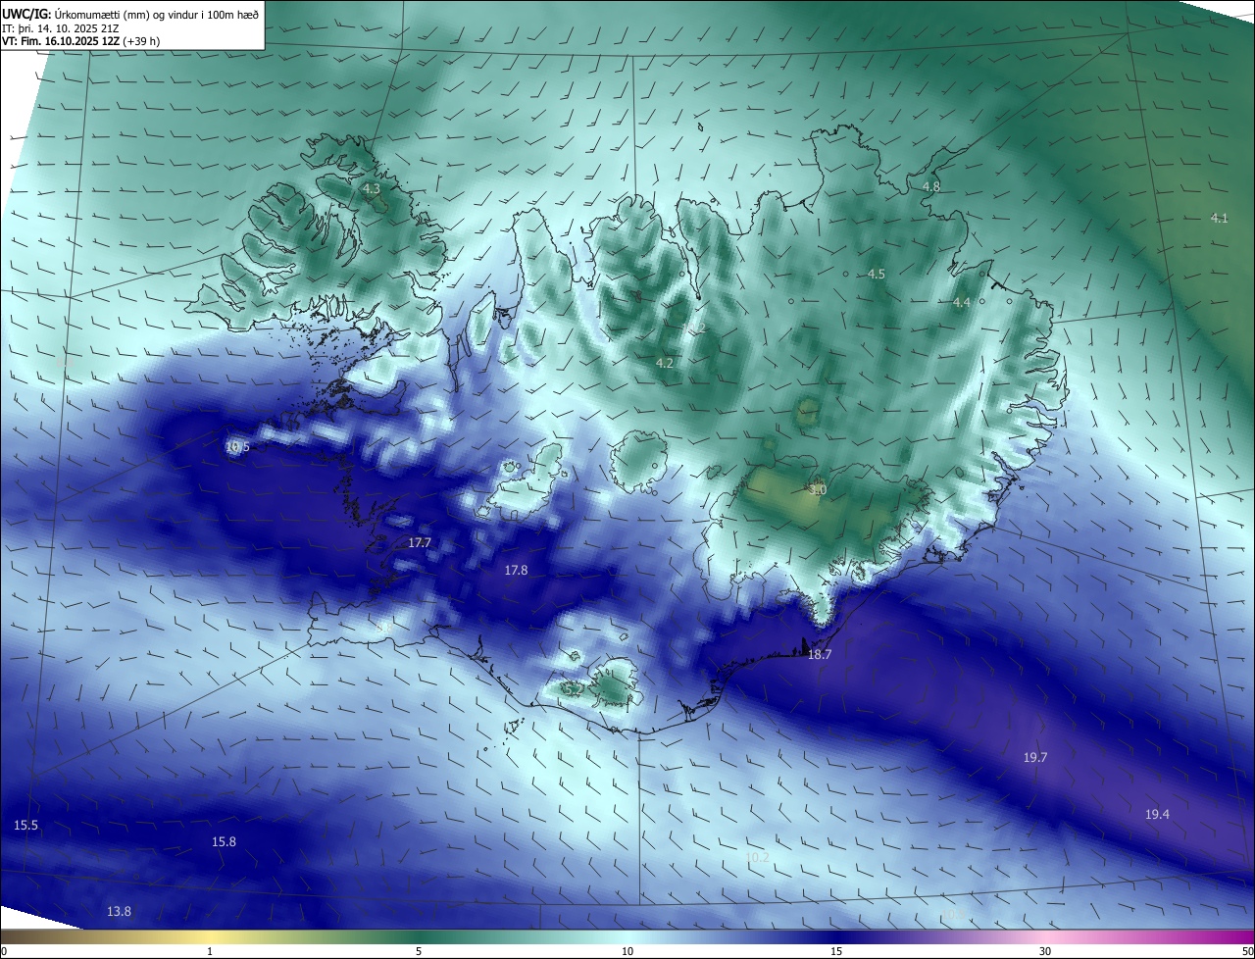The image size is (1255, 959).
Task: Click the 4.5 value label
Action: (877, 274)
